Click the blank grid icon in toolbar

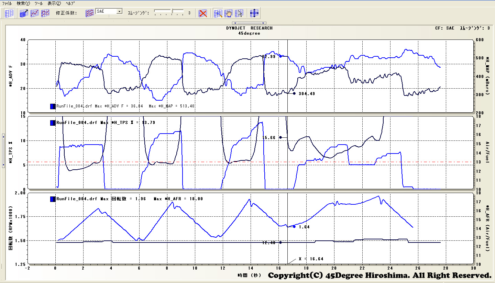coord(9,13)
